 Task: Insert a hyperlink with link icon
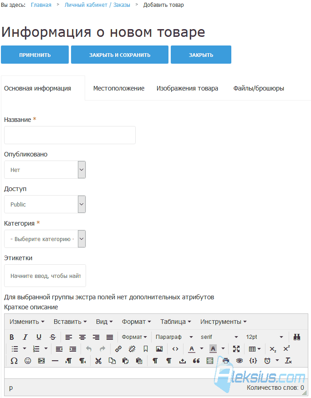point(118,349)
